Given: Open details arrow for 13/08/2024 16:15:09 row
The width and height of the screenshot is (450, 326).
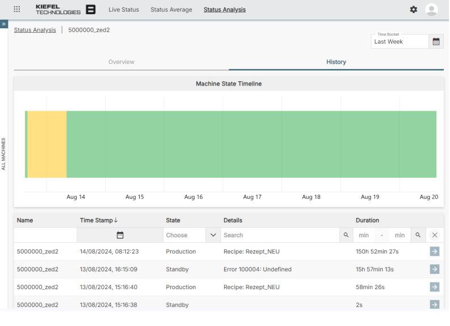Looking at the screenshot, I should click(435, 269).
